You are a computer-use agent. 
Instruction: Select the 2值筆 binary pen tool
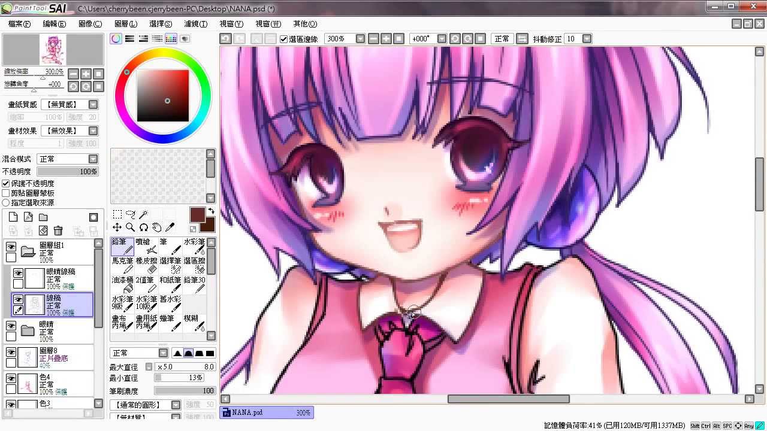click(x=146, y=284)
